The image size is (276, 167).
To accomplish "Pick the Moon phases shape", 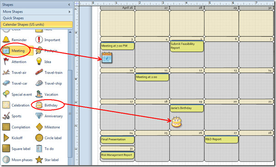I will (6, 160).
